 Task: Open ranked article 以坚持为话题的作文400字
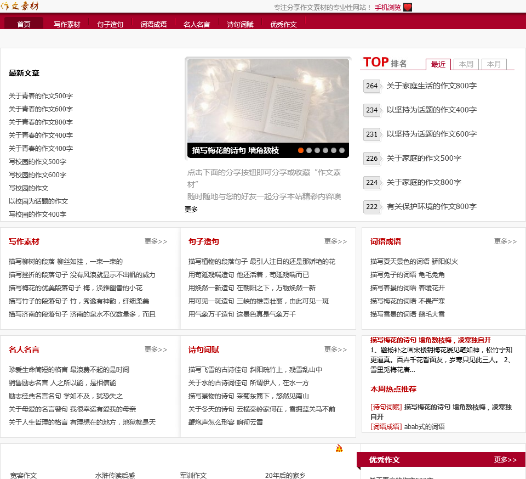(x=432, y=110)
